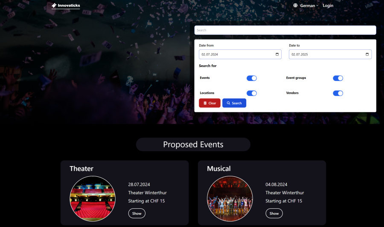Show the Theater event details
Image resolution: width=384 pixels, height=227 pixels.
137,213
